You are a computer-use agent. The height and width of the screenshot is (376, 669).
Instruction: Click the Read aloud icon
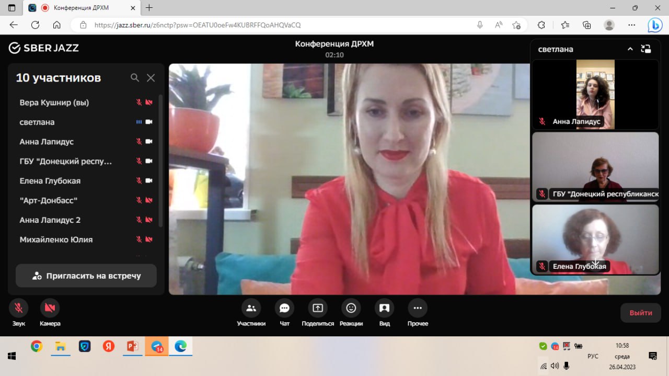point(499,25)
